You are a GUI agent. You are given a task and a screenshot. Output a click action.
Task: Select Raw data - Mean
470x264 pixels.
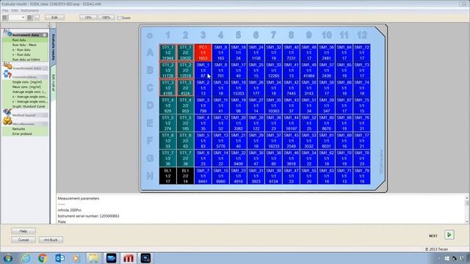25,45
